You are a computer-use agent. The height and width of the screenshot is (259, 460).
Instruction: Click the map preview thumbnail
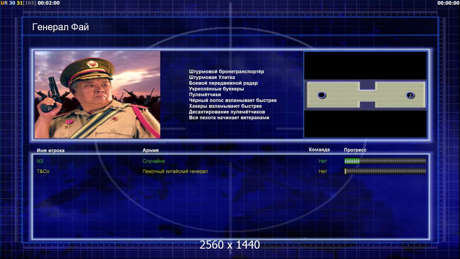tap(365, 95)
